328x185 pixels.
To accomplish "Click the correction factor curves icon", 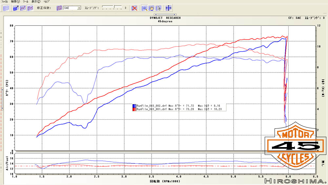I will coord(59,8).
